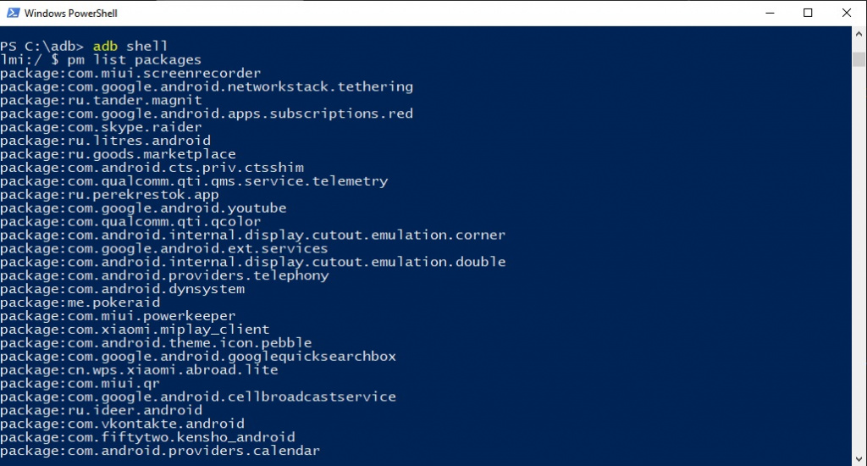Viewport: 867px width, 466px height.
Task: Click the scrollbar up arrow
Action: tap(859, 33)
